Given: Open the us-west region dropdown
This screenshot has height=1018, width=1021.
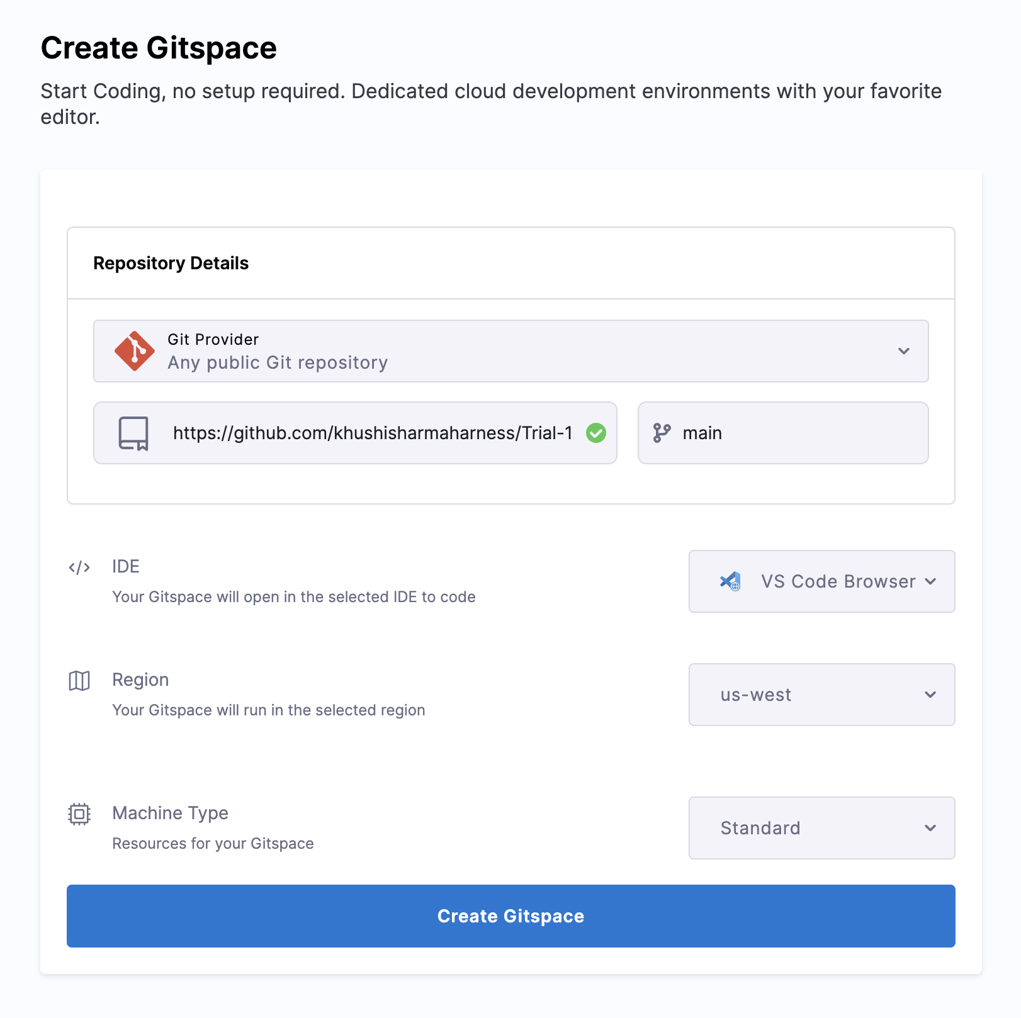Looking at the screenshot, I should pyautogui.click(x=821, y=695).
